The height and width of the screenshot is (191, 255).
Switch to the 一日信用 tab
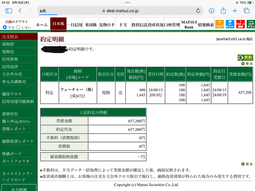tap(75, 25)
